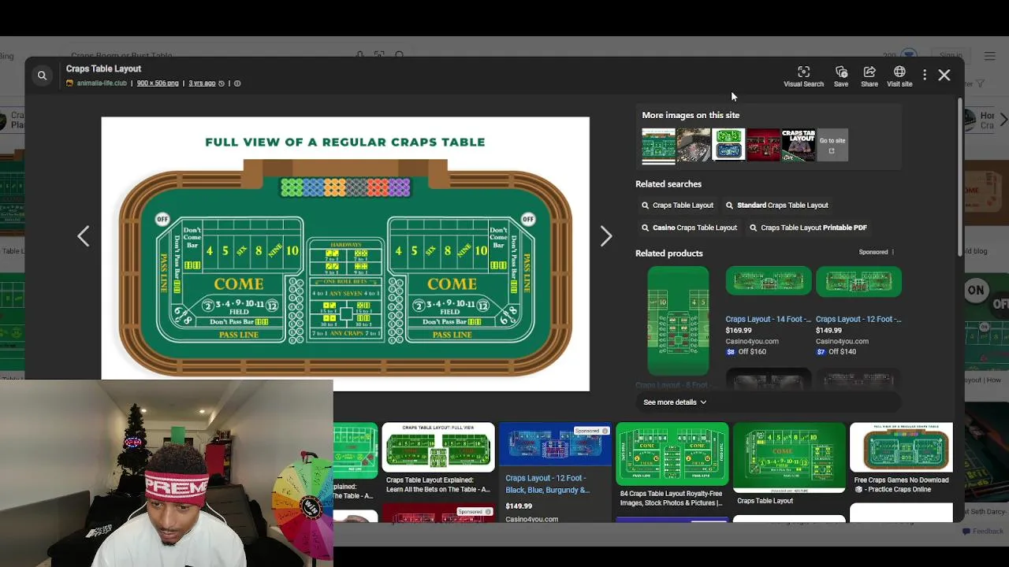Advance to the next image with right arrow
This screenshot has width=1009, height=567.
tap(606, 236)
